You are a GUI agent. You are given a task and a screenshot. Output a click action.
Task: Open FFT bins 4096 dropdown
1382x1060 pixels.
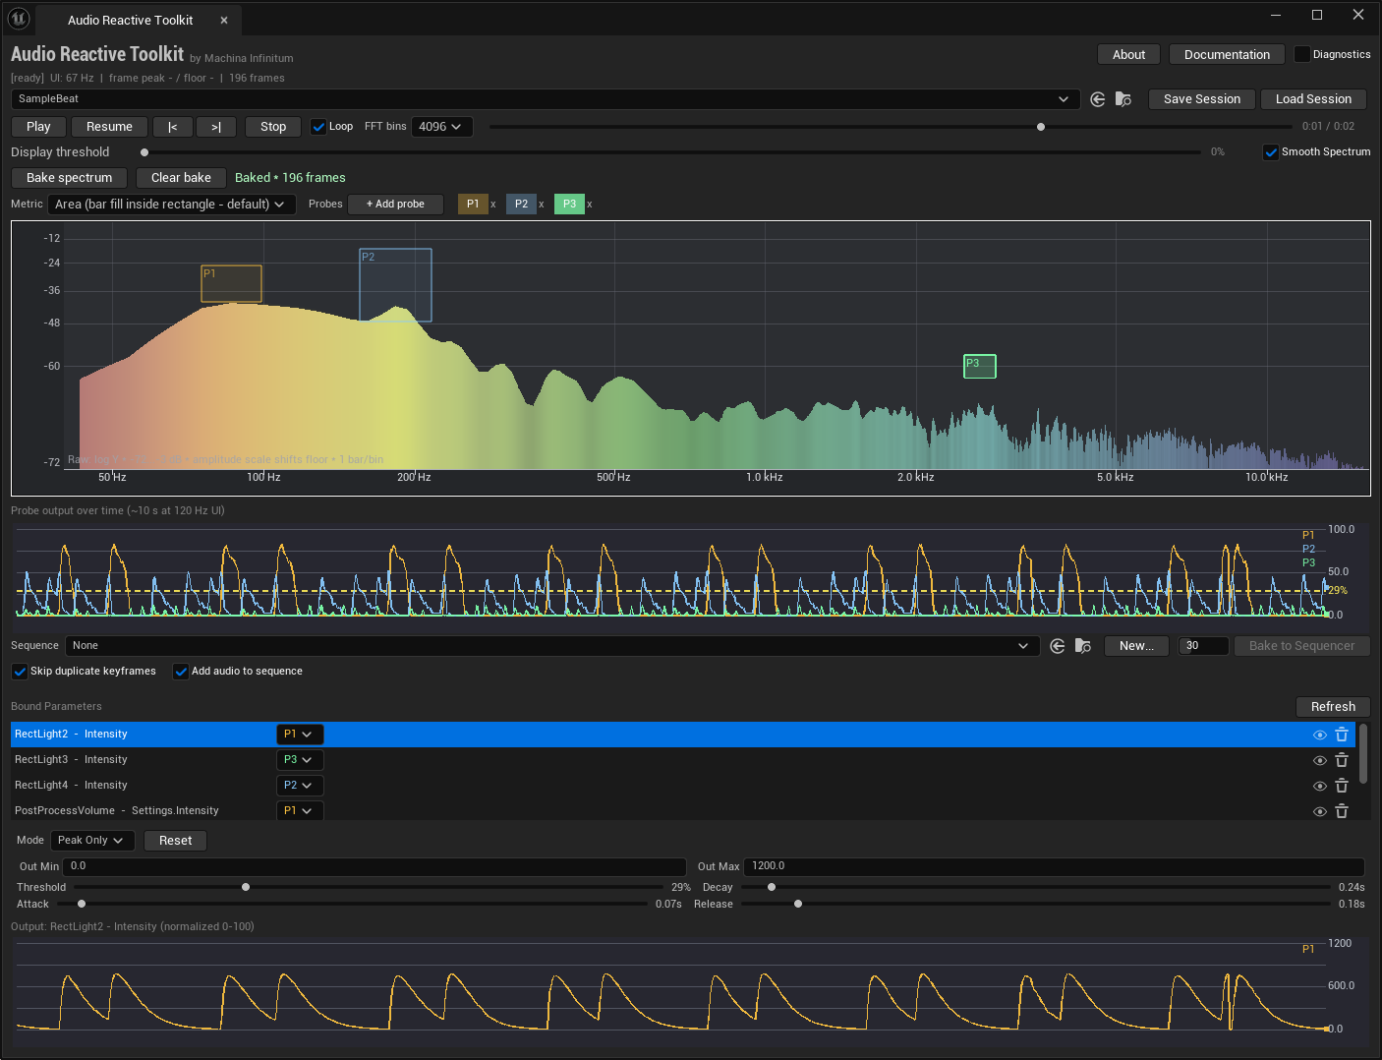tap(441, 127)
